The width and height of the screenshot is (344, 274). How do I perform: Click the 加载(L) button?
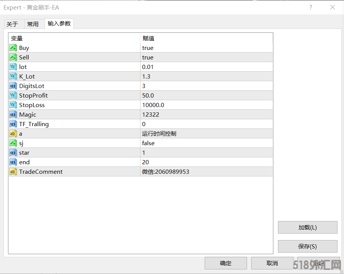(307, 228)
